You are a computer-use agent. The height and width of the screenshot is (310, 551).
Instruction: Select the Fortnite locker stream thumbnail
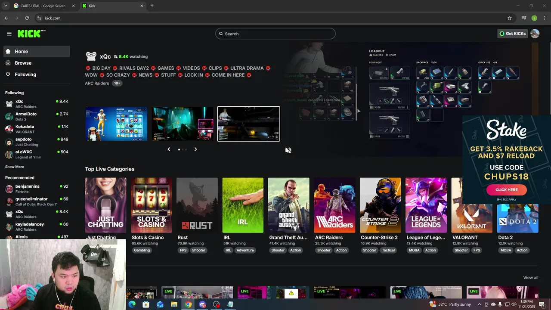[116, 124]
